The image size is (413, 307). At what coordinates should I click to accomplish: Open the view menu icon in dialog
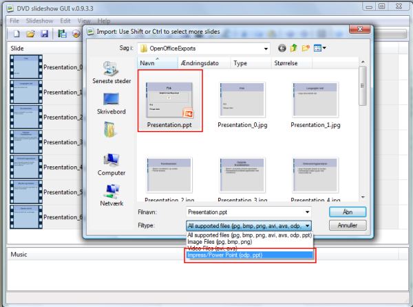point(320,48)
